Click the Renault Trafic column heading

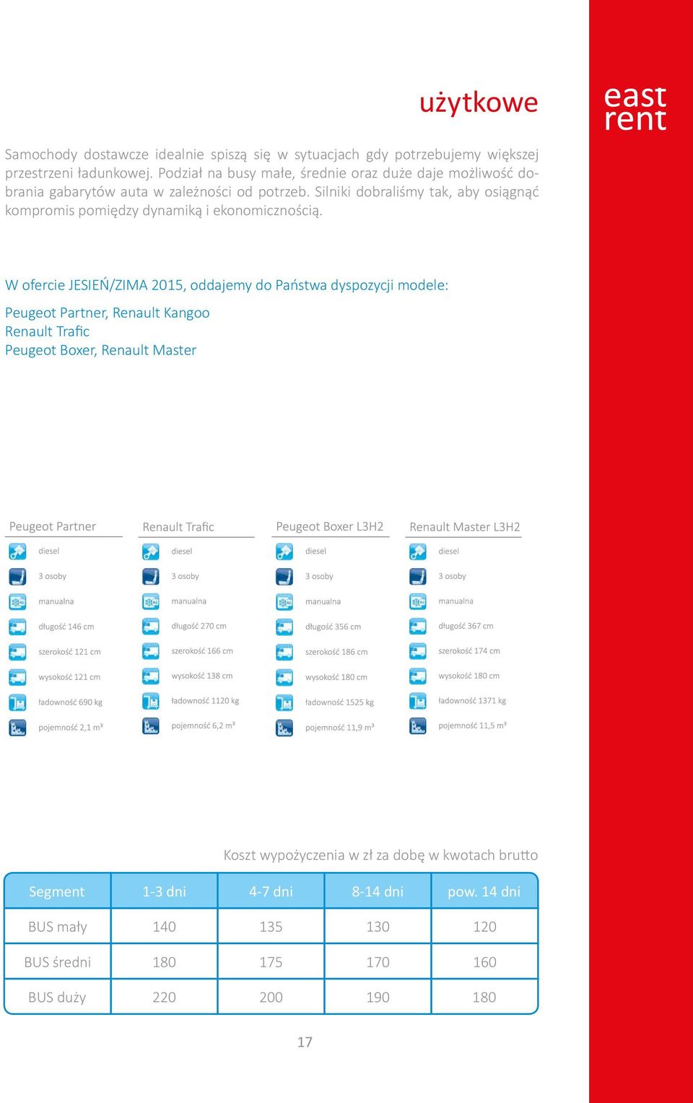pos(178,527)
